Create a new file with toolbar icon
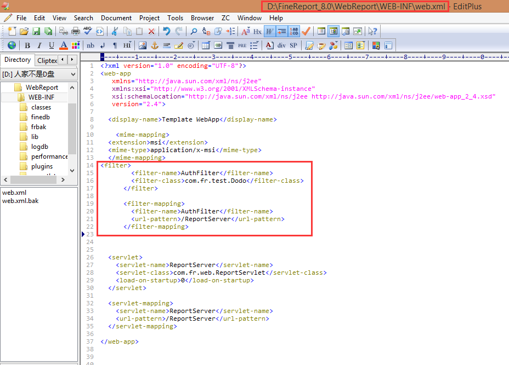The width and height of the screenshot is (509, 365). (x=12, y=31)
